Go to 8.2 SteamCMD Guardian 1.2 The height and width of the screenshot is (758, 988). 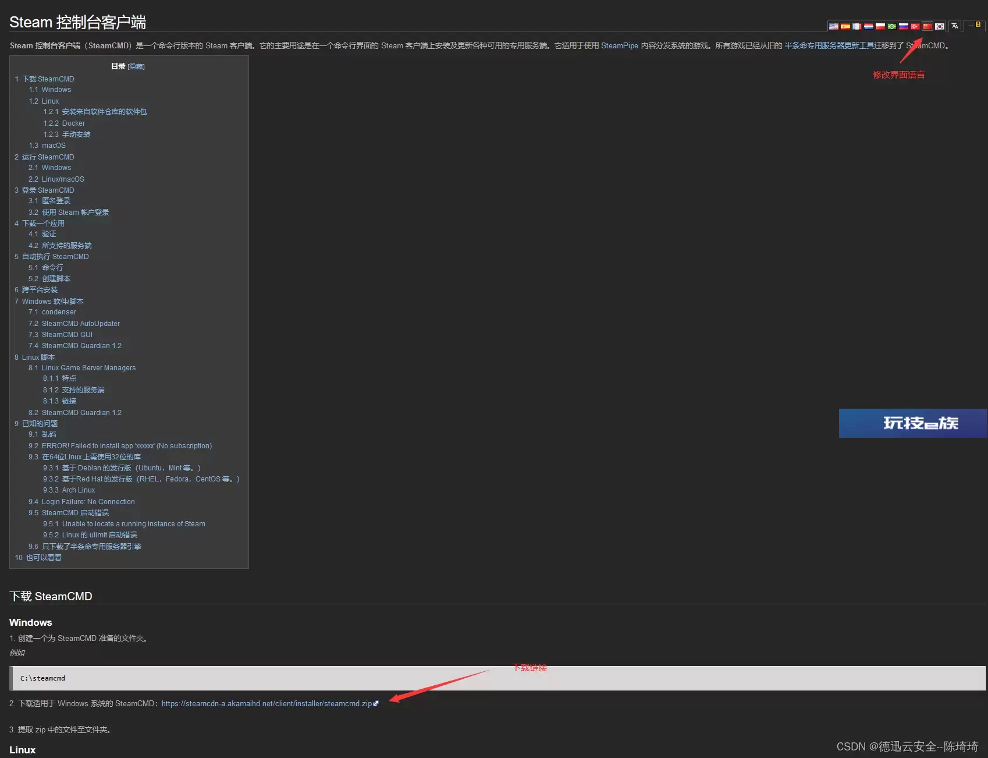tap(75, 413)
